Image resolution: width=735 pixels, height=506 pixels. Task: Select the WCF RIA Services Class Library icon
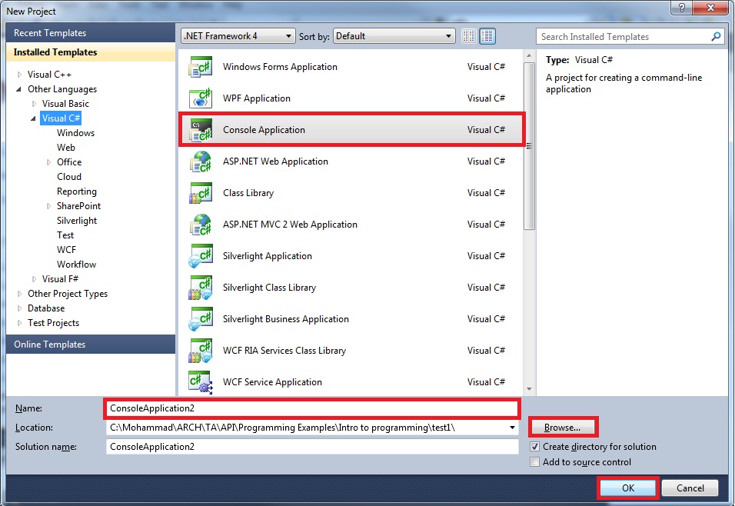[x=201, y=351]
